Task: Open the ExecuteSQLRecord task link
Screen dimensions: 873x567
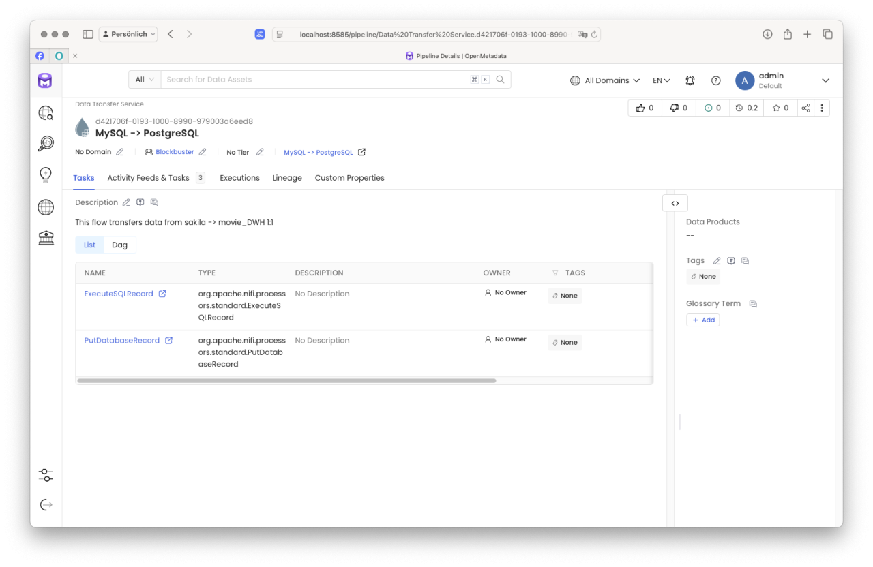Action: coord(119,294)
